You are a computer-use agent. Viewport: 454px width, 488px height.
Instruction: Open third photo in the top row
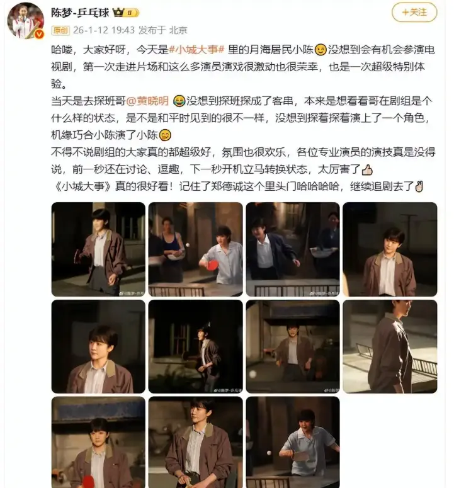tap(293, 249)
